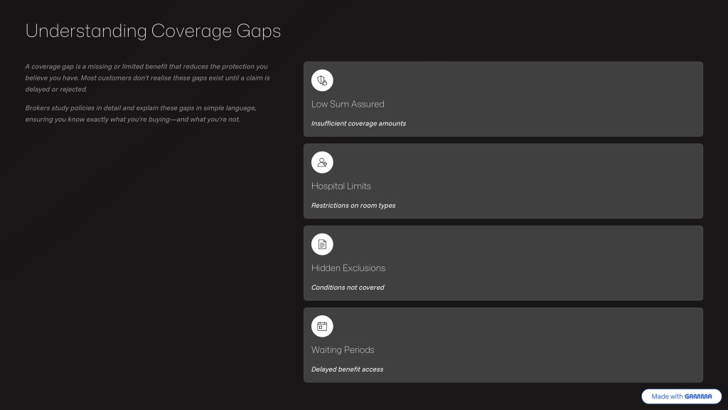Select the Hidden Exclusions title text
This screenshot has height=410, width=728.
tap(348, 268)
